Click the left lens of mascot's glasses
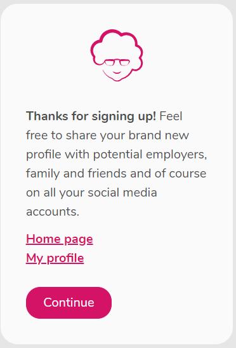This screenshot has height=348, width=236. 109,63
